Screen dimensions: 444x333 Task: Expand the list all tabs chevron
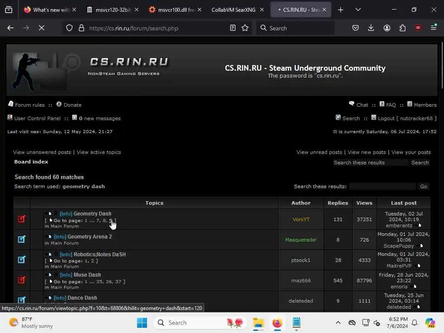[x=358, y=10]
